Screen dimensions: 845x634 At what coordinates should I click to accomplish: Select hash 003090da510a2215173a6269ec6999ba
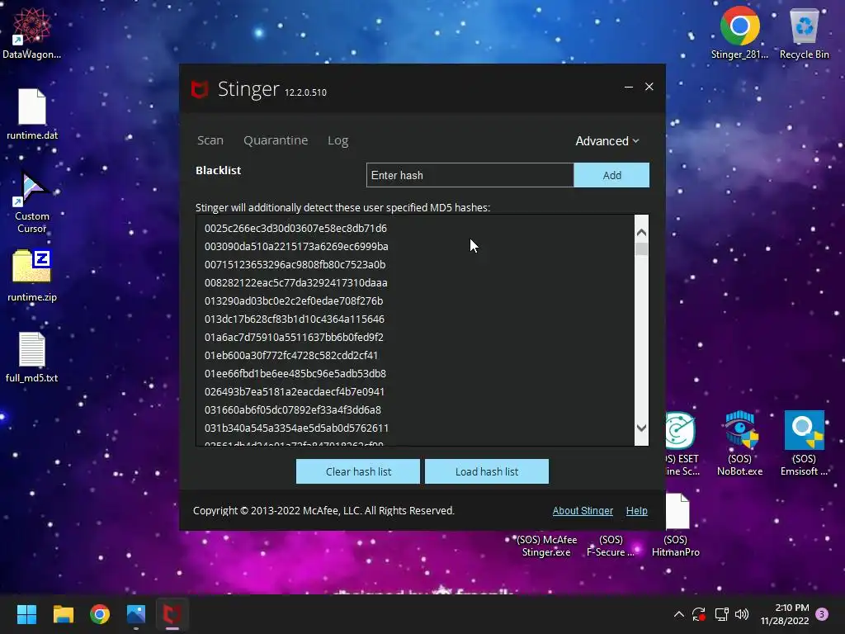[x=296, y=246]
